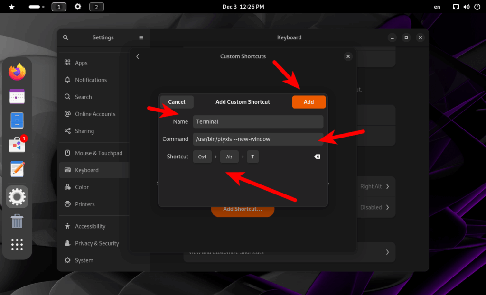The height and width of the screenshot is (295, 486).
Task: Expand the Disabled row chevron
Action: click(387, 207)
